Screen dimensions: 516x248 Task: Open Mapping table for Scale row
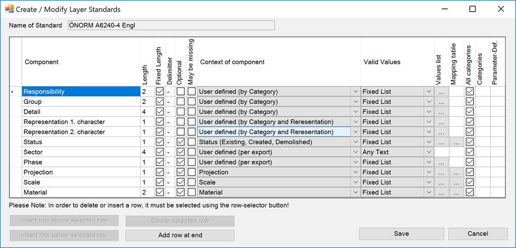tap(456, 182)
